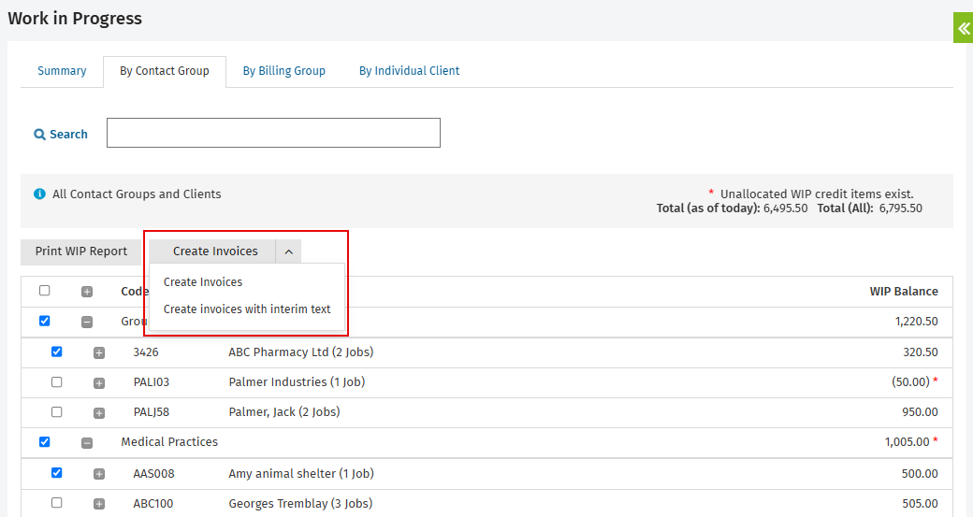Collapse the 1,220.50 balance group row

click(87, 322)
